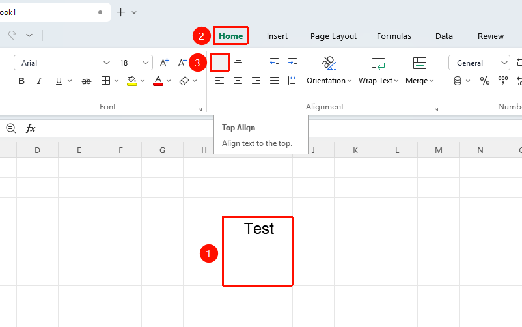The image size is (522, 327).
Task: Click the Increase Indent icon
Action: 293,63
